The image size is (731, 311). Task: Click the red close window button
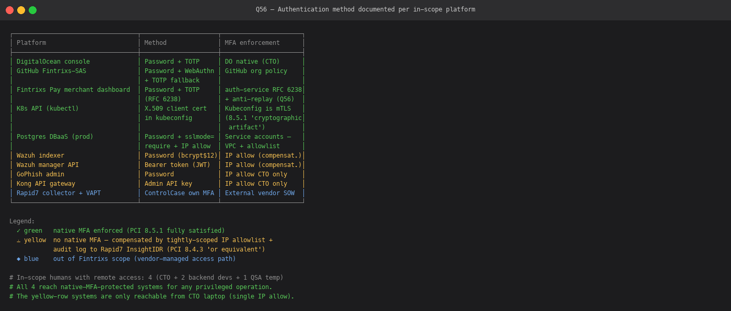9,10
